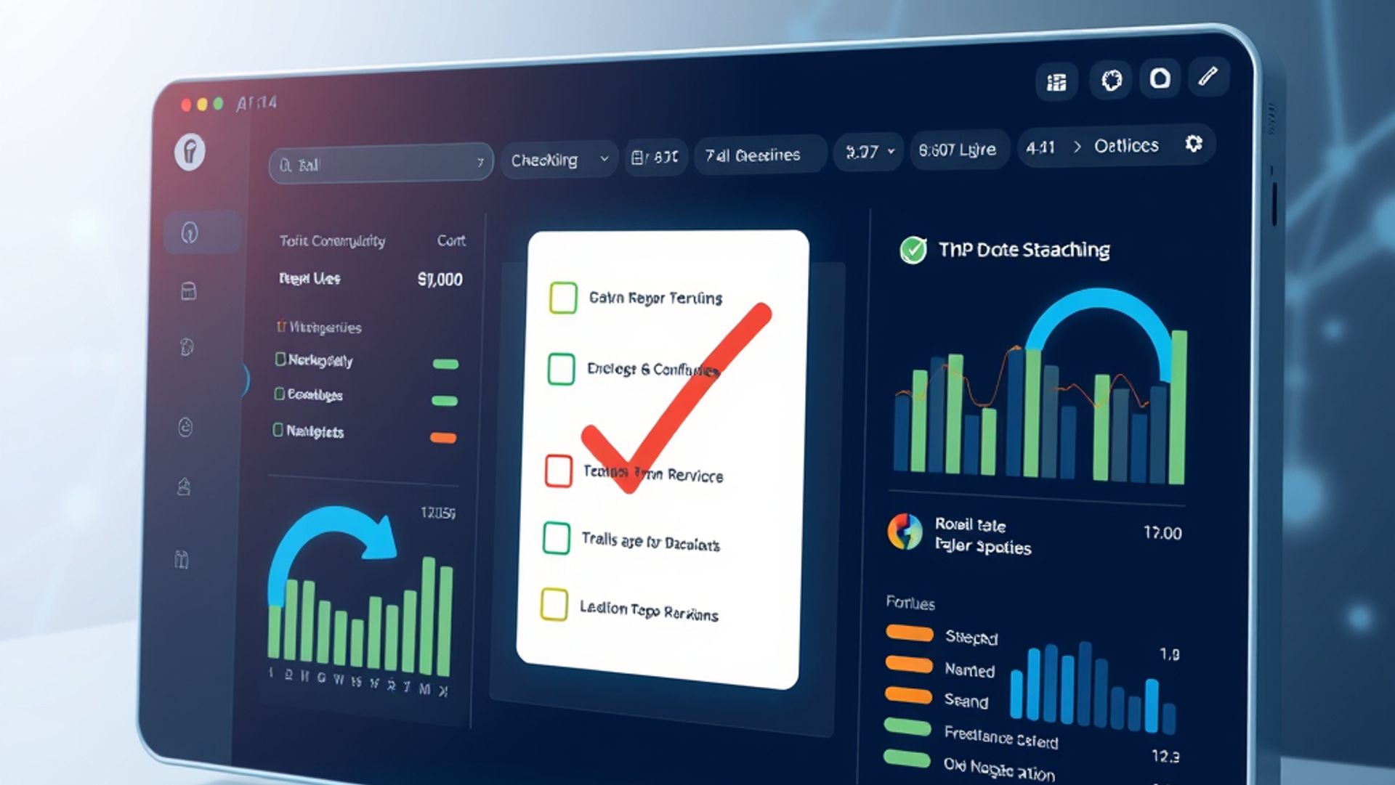This screenshot has height=785, width=1395.
Task: Click the Tofit Comemyulcrity header
Action: [x=332, y=241]
